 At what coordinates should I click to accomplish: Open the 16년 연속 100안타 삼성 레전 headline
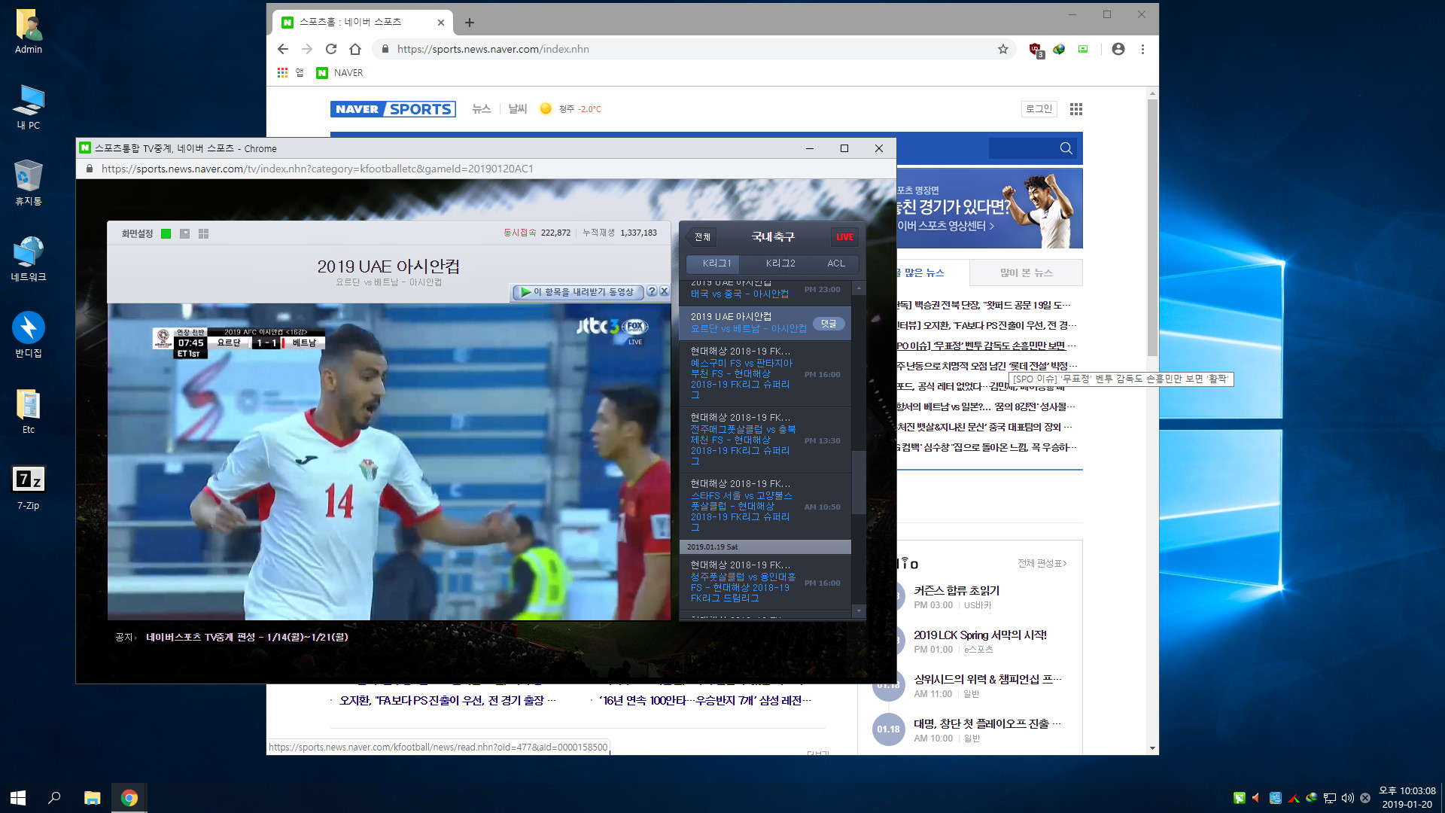[x=705, y=701]
